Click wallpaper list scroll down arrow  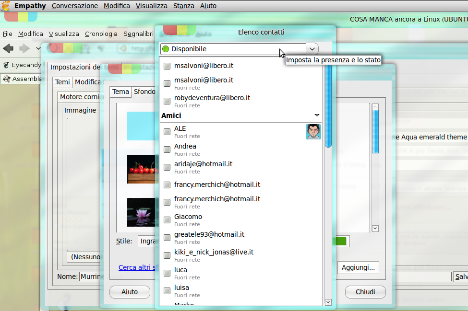[375, 229]
